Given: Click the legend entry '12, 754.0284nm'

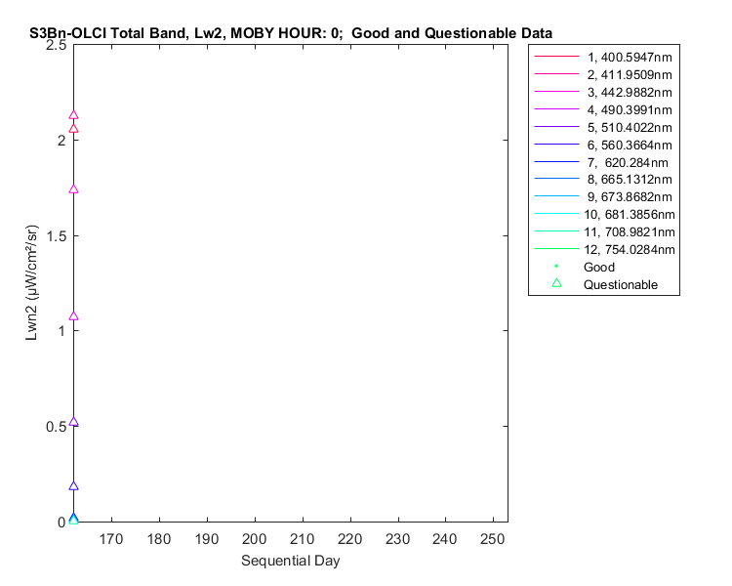Looking at the screenshot, I should point(604,249).
